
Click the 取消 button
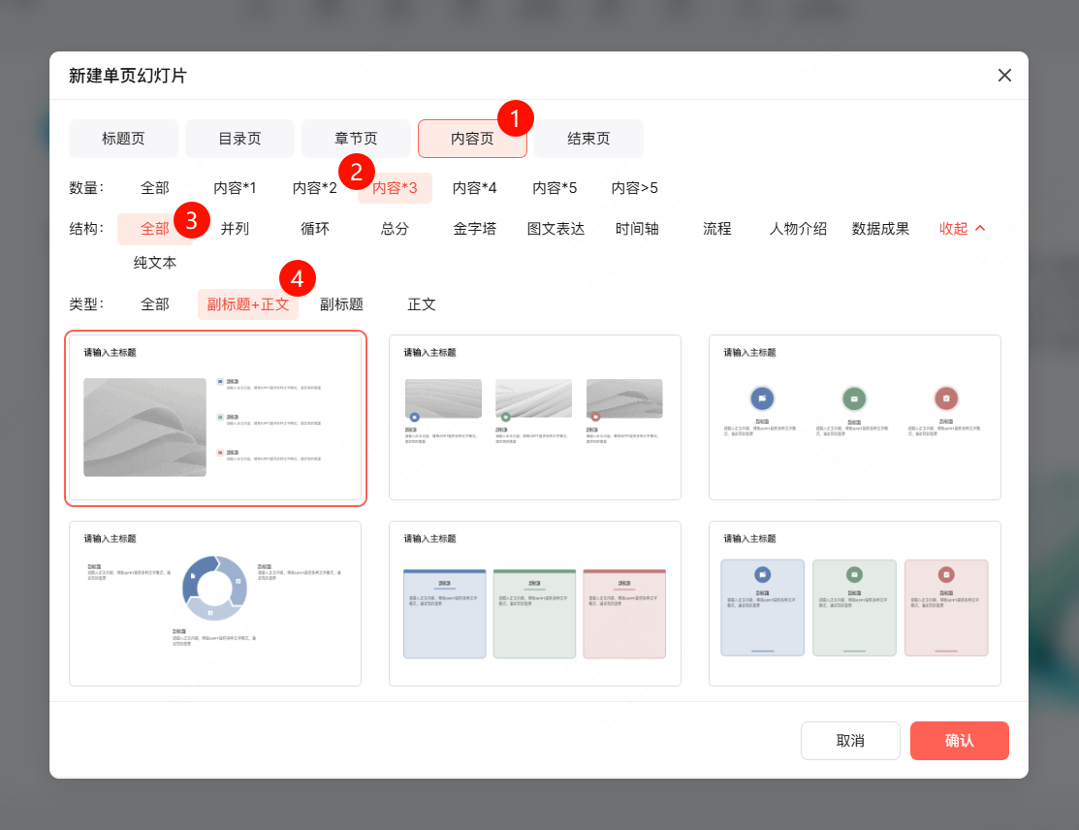(850, 741)
